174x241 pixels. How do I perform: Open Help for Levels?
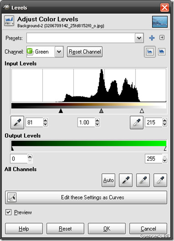[x=24, y=229]
